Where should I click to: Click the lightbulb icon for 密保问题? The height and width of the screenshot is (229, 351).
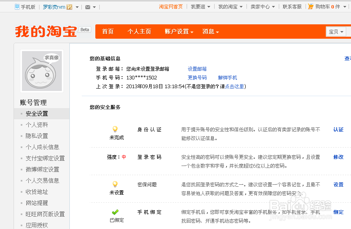pos(115,184)
